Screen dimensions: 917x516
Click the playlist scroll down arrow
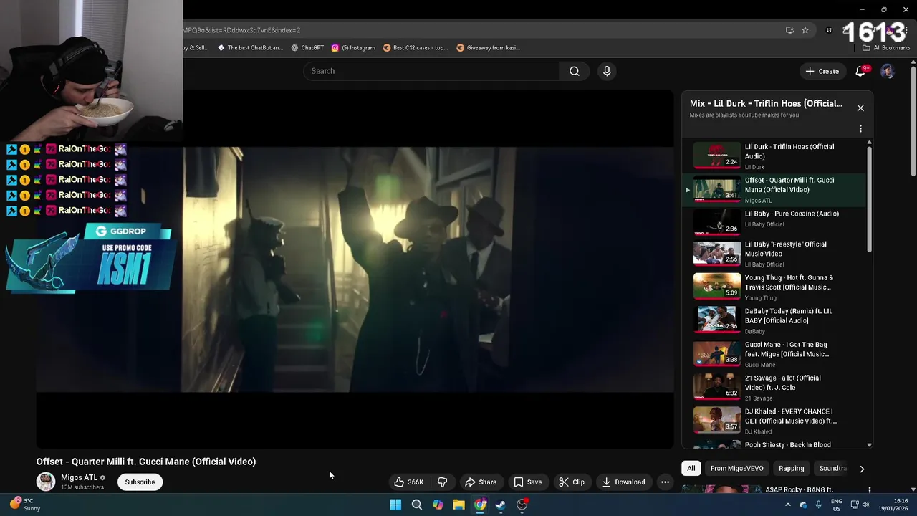869,445
